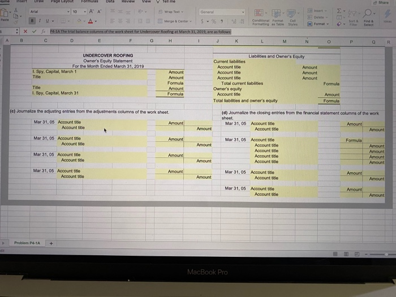The image size is (396, 297).
Task: Increase font size with larger A
Action: (92, 11)
